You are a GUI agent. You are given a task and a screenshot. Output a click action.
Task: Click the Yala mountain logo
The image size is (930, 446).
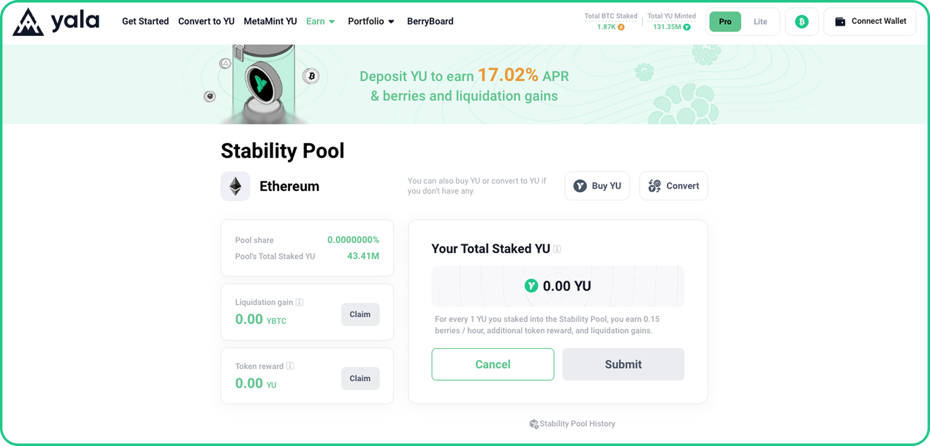(x=28, y=22)
